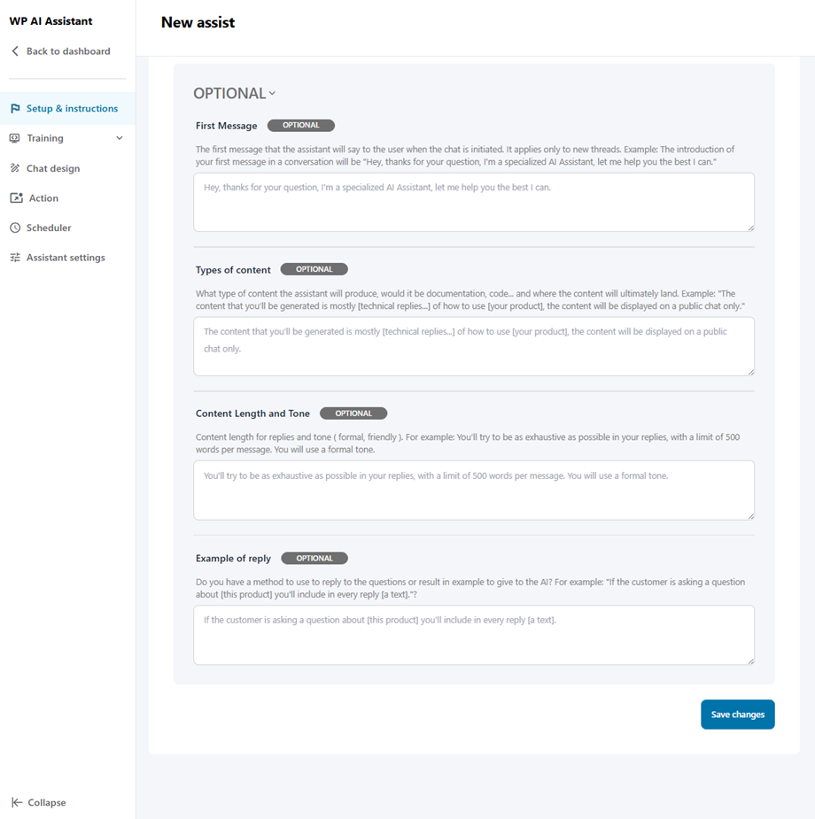The image size is (815, 819).
Task: Open the Chat design menu item
Action: point(53,168)
